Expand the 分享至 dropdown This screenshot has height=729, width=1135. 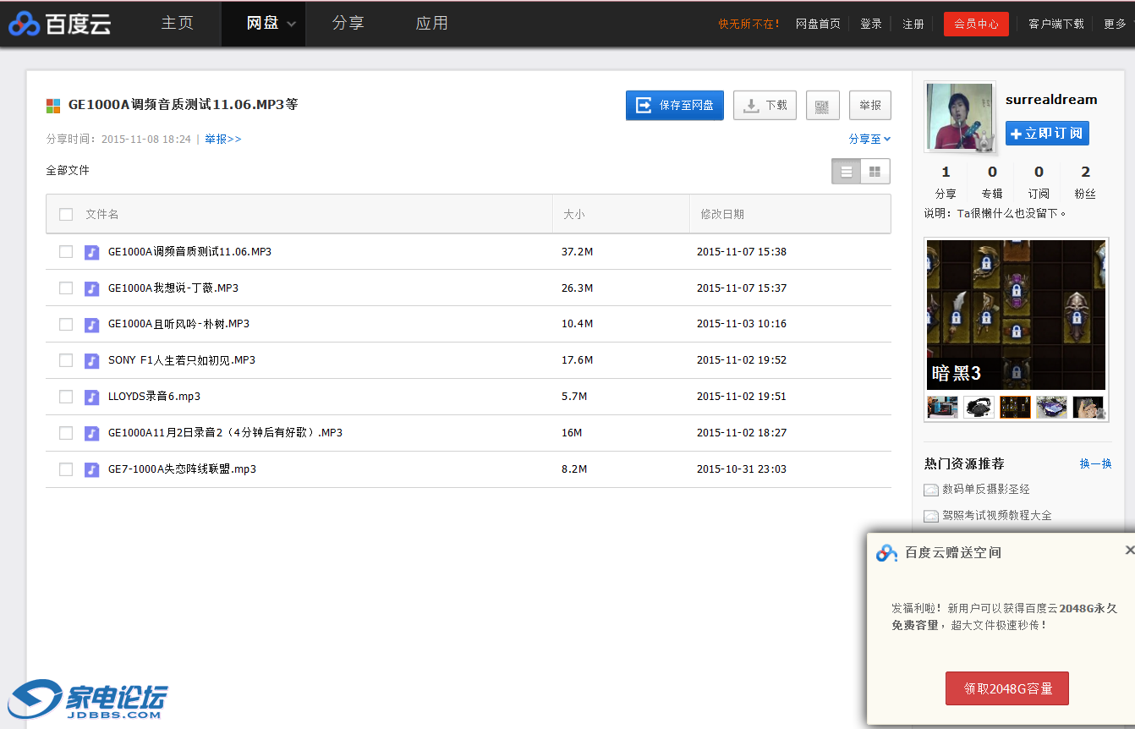[x=869, y=140]
